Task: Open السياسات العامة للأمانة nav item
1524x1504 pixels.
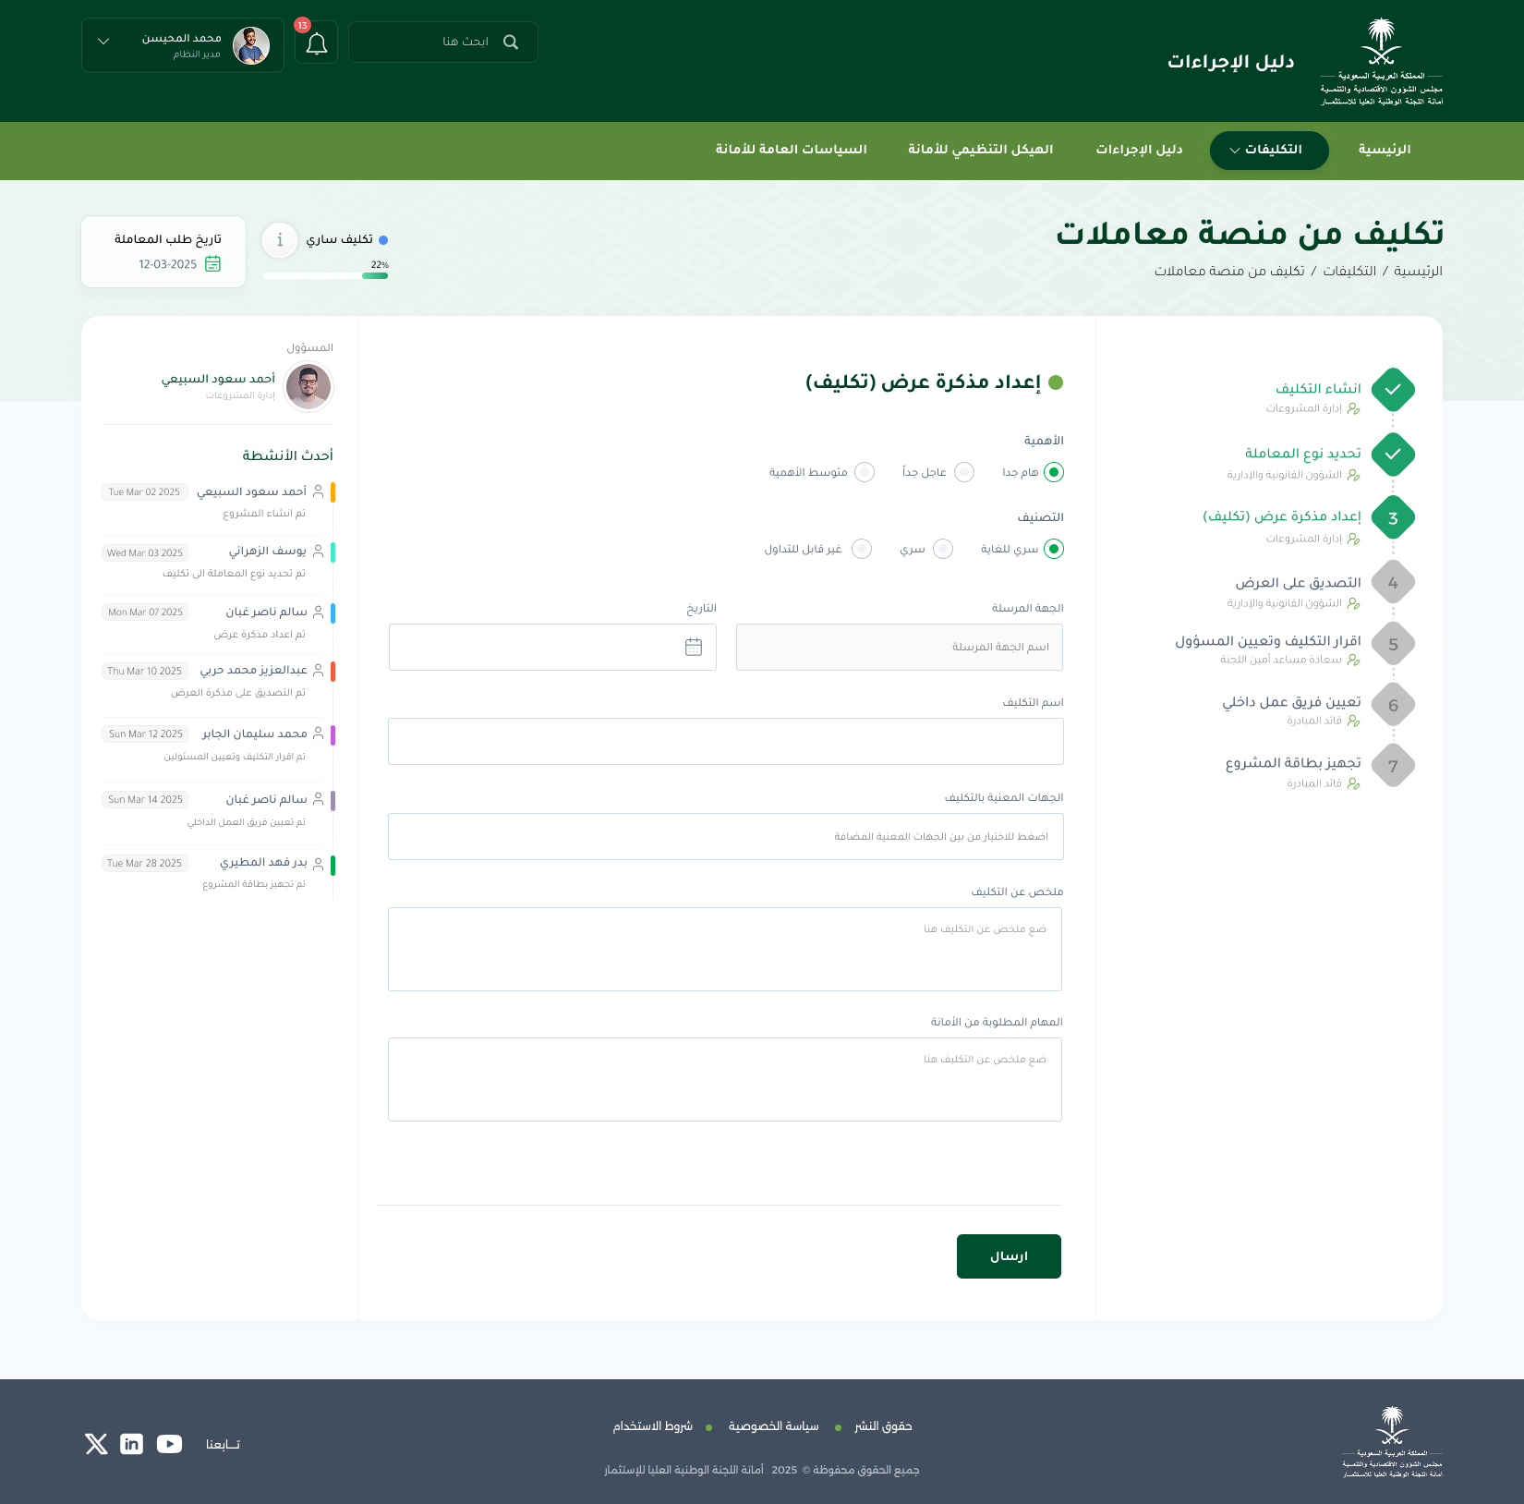Action: (x=792, y=150)
